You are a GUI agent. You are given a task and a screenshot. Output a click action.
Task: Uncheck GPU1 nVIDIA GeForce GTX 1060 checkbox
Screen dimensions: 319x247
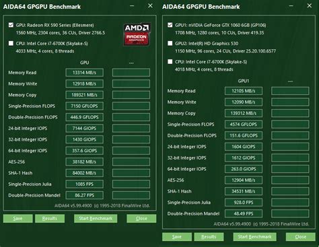point(170,25)
